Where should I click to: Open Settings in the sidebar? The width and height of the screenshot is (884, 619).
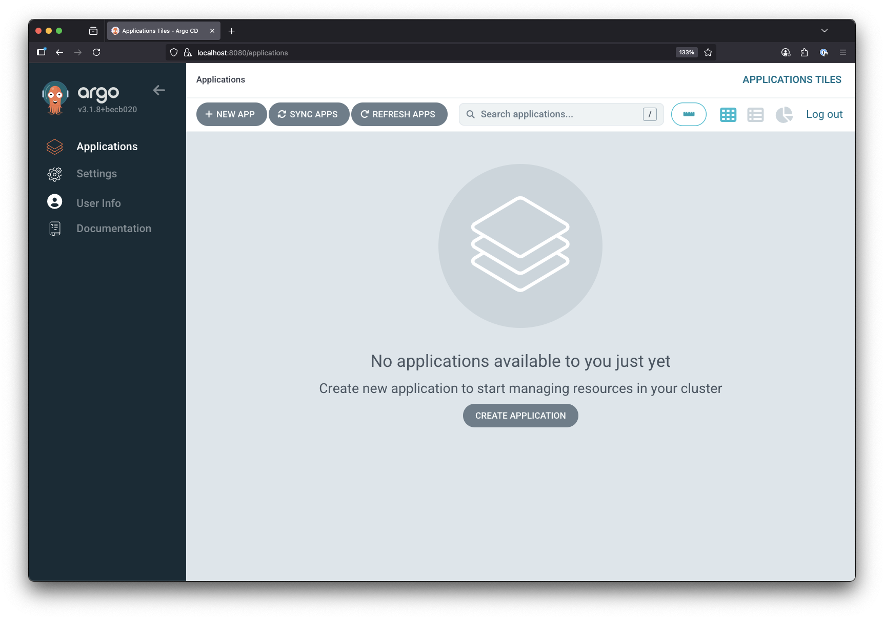(x=96, y=174)
